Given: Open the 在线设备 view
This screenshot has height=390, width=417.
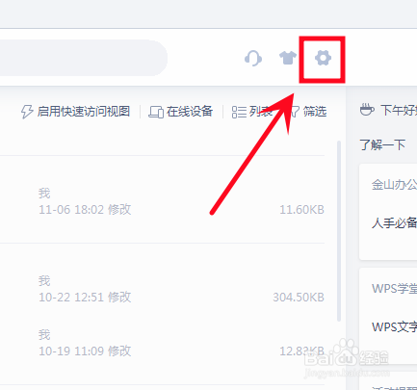Looking at the screenshot, I should tap(181, 112).
